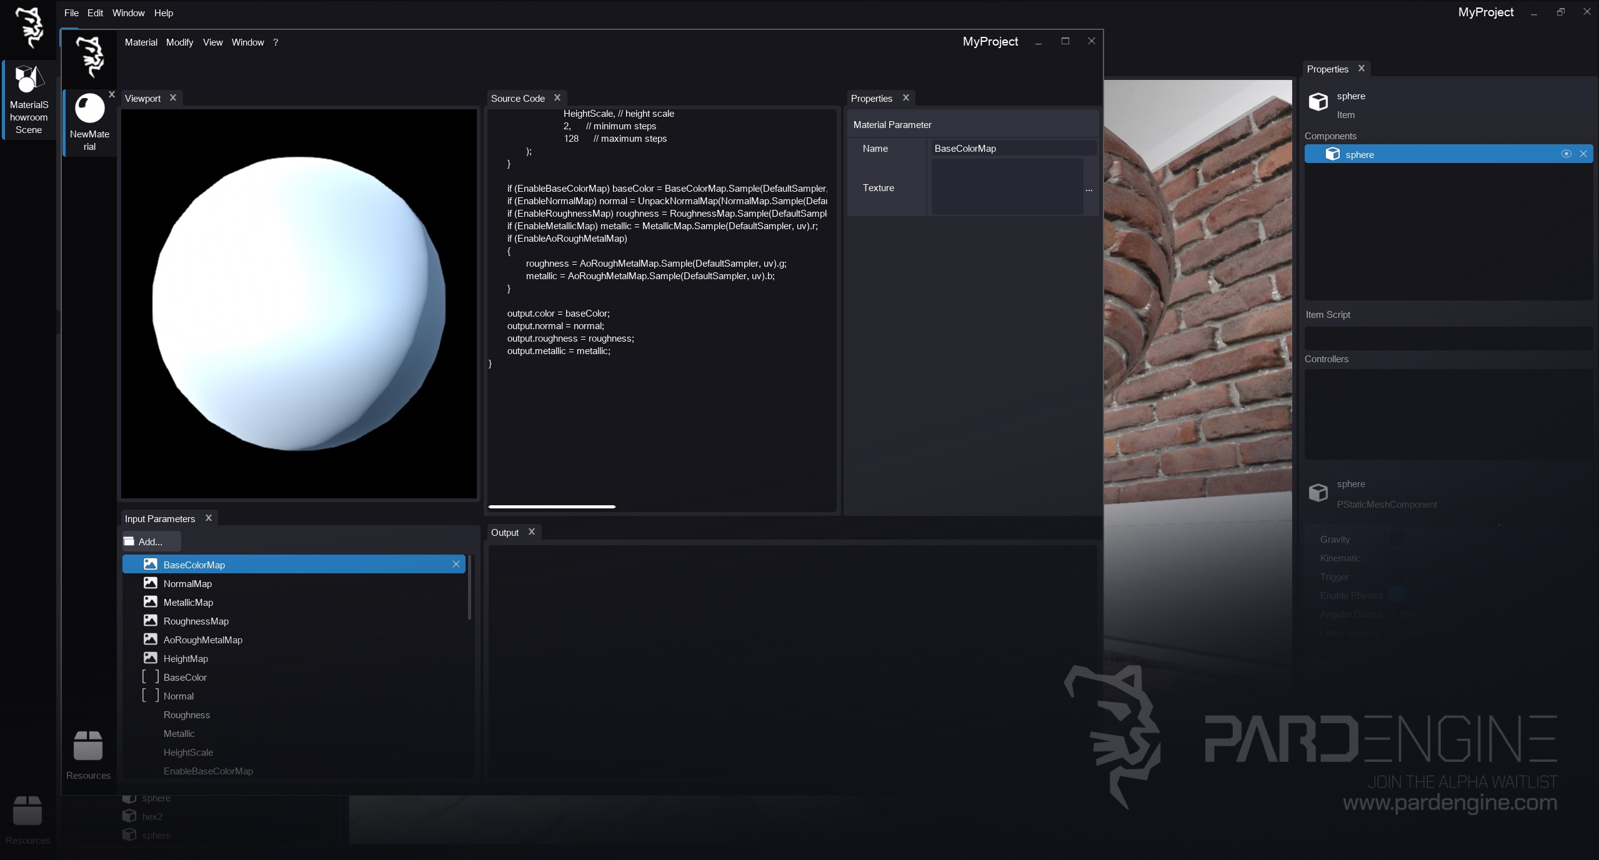The height and width of the screenshot is (860, 1599).
Task: Open the main window's Window menu
Action: coord(128,13)
